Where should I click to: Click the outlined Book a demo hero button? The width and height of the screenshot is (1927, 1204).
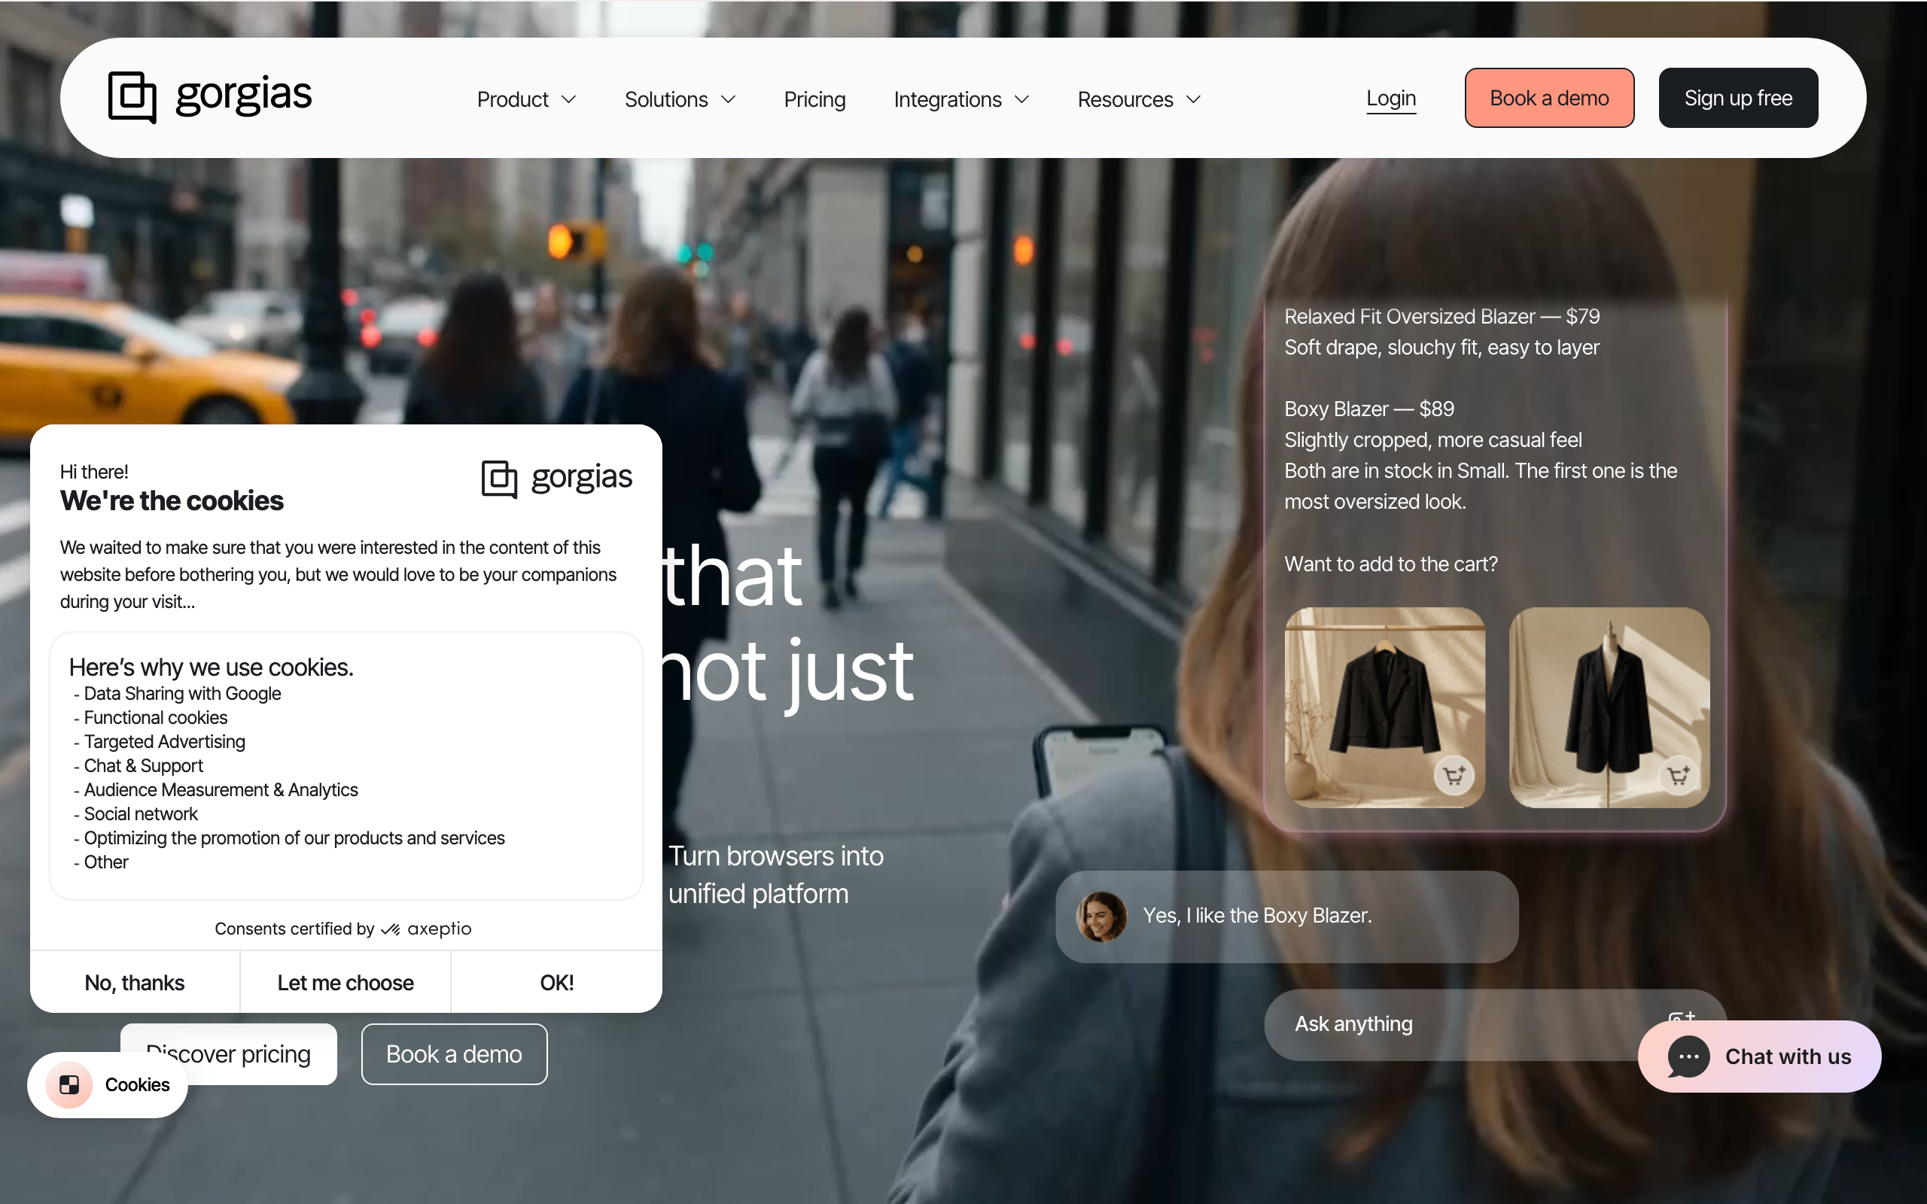click(454, 1054)
